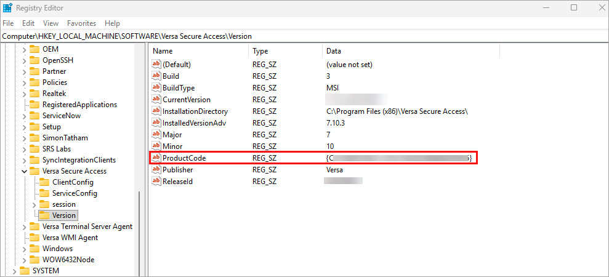Click the Realtek folder icon
The image size is (609, 277).
(35, 94)
